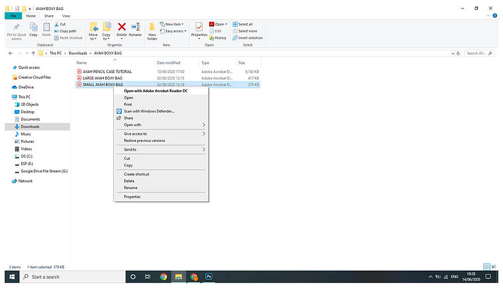
Task: Choose Open with Adobe Acrobat Reader DC
Action: (160, 91)
